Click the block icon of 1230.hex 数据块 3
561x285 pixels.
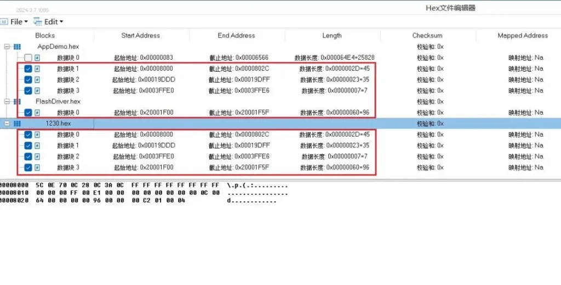tap(38, 167)
